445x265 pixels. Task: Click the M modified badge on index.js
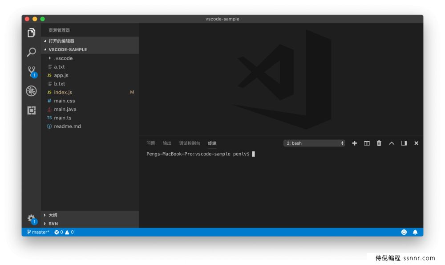coord(132,92)
